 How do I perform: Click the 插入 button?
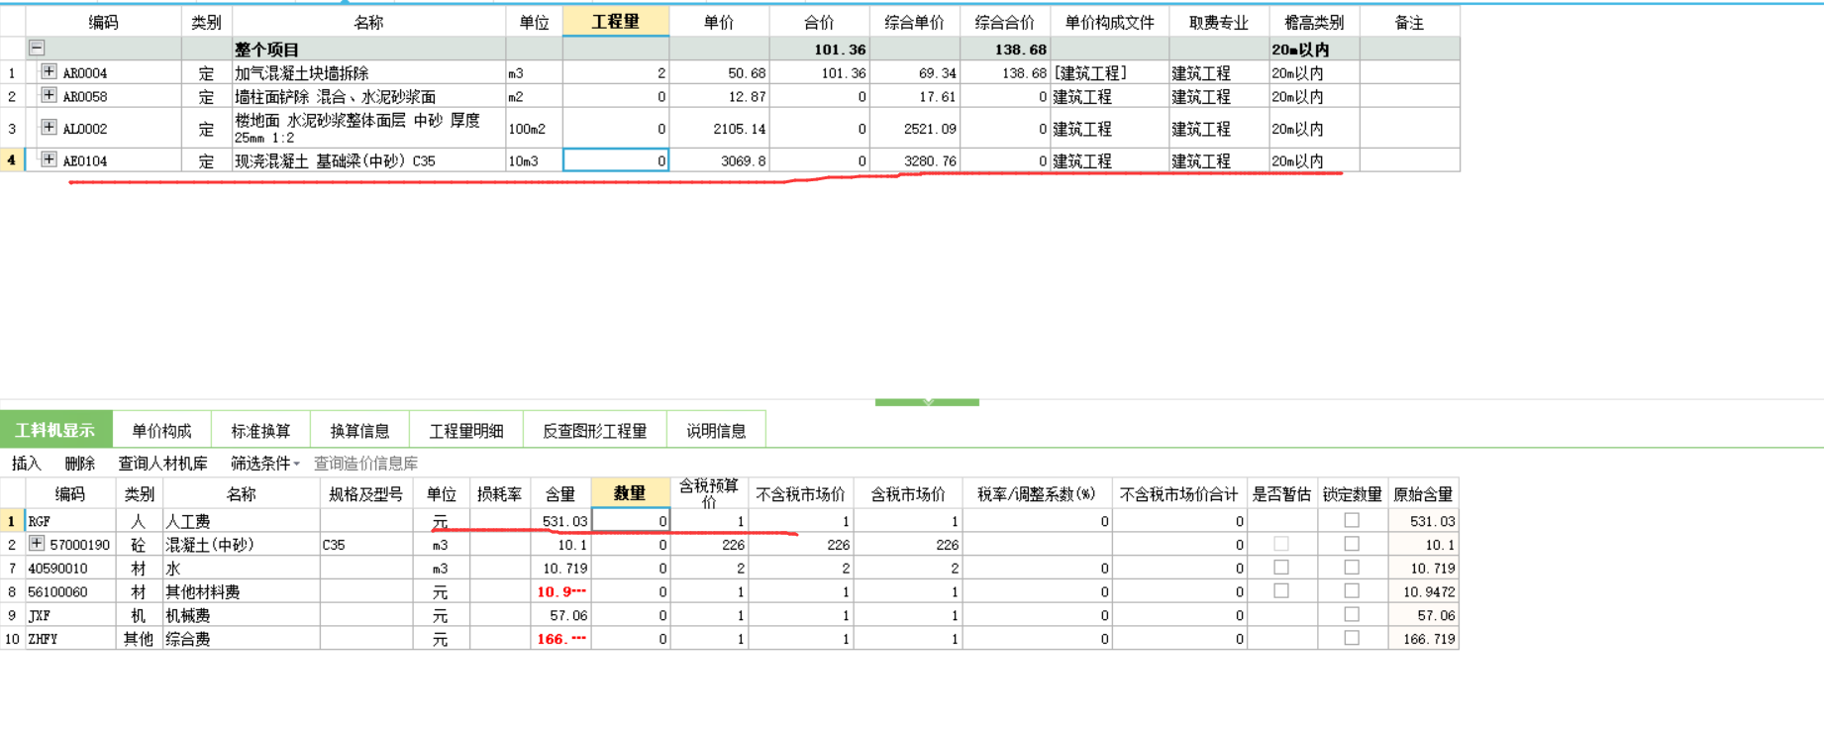[x=27, y=463]
